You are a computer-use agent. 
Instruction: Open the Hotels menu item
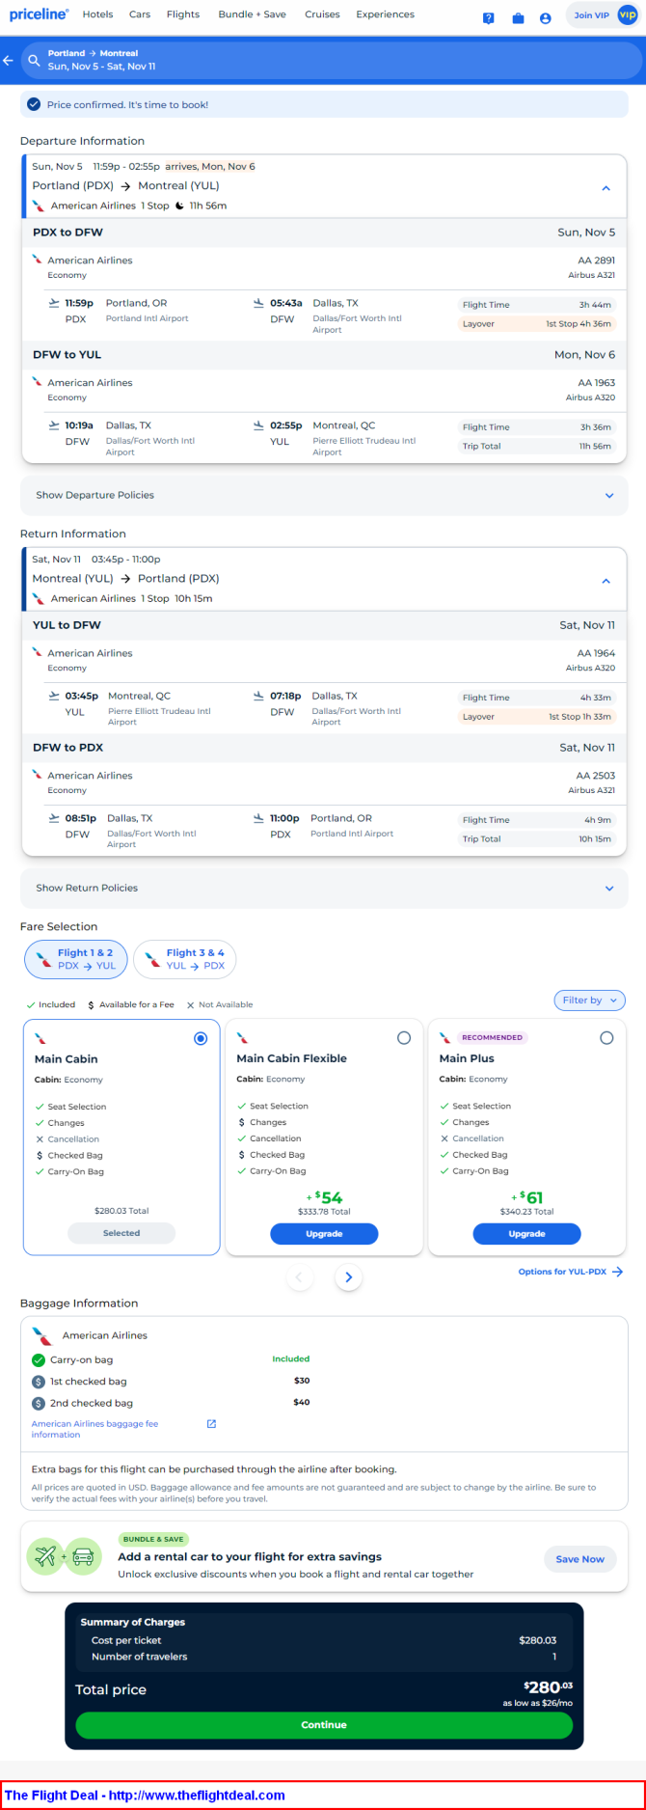97,14
